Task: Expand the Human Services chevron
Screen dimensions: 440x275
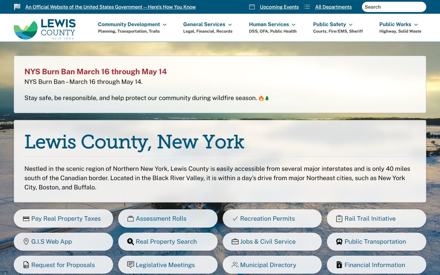Action: click(294, 25)
